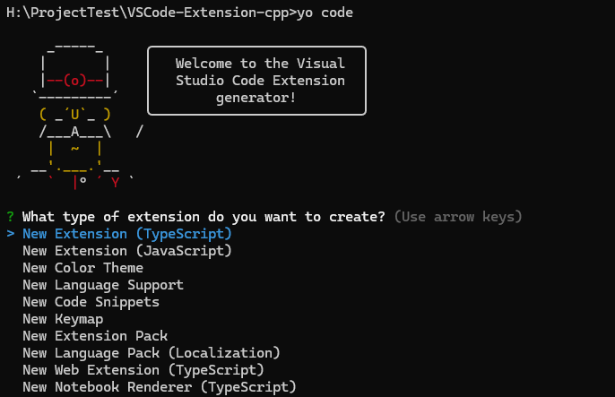615x397 pixels.
Task: Choose New Web Extension (TypeScript)
Action: [143, 370]
